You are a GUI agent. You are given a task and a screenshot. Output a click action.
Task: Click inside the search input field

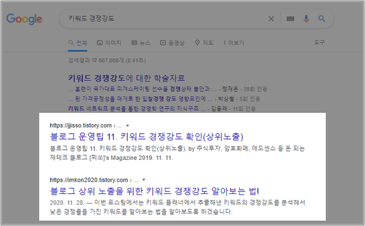158,19
